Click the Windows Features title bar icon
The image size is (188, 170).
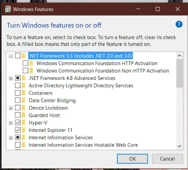8,9
